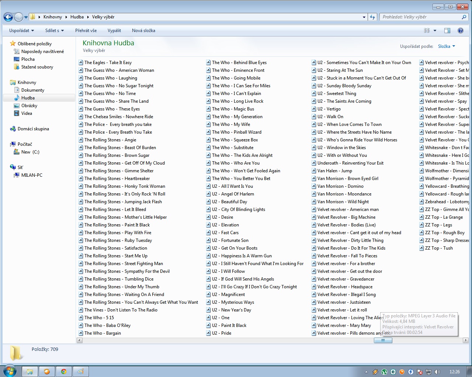Click the horizontal scrollbar right arrow
The image size is (472, 377).
465,341
